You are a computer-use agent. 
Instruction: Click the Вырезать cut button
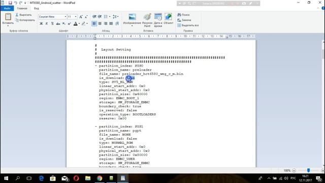click(x=23, y=15)
